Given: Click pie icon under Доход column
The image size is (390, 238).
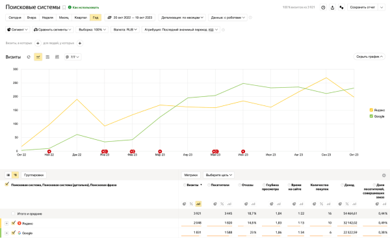Looking at the screenshot, I should (340, 204).
